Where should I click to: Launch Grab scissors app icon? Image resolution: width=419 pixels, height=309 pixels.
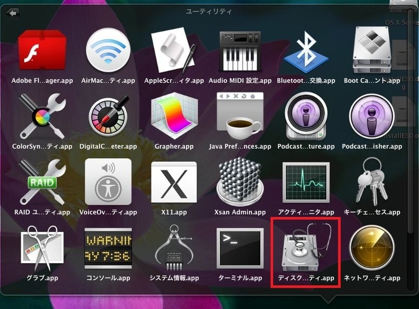point(42,248)
